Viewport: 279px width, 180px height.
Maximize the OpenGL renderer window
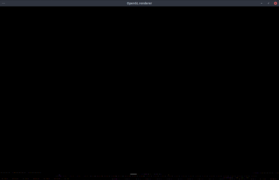[268, 3]
